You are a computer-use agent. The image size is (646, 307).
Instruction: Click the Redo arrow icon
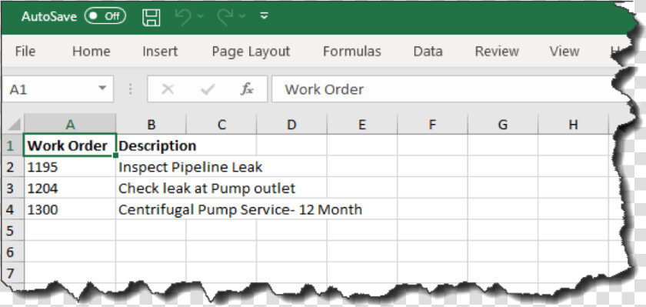225,16
